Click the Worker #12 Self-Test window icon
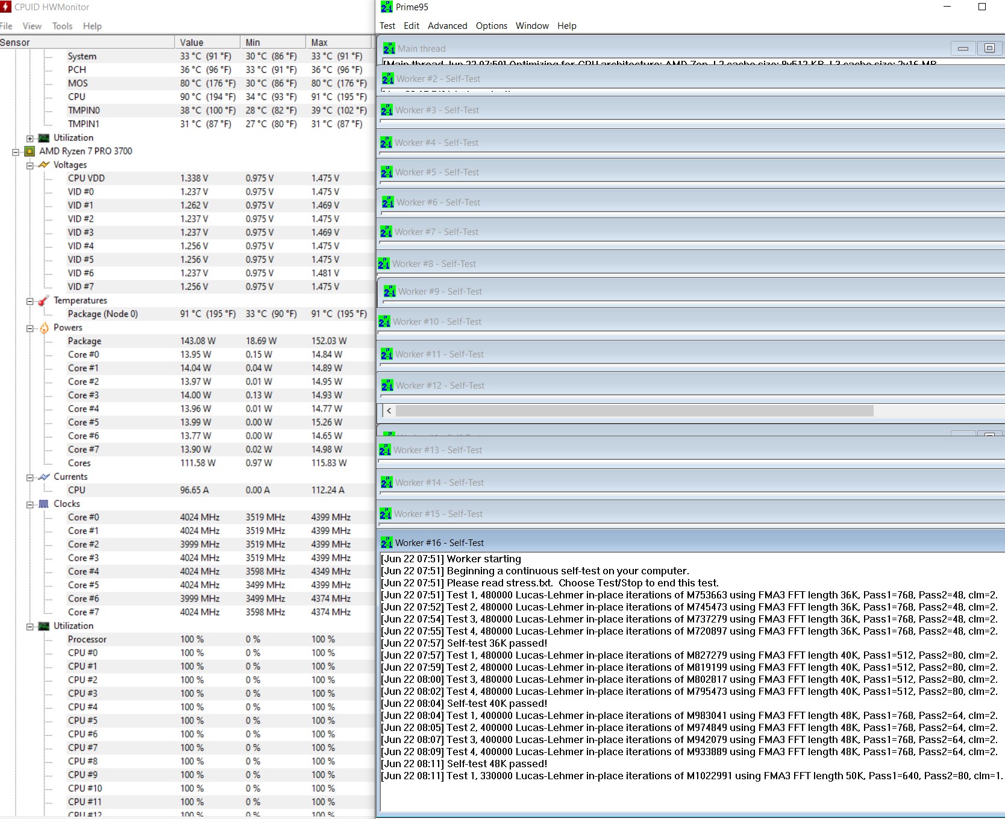Image resolution: width=1005 pixels, height=819 pixels. pos(387,386)
